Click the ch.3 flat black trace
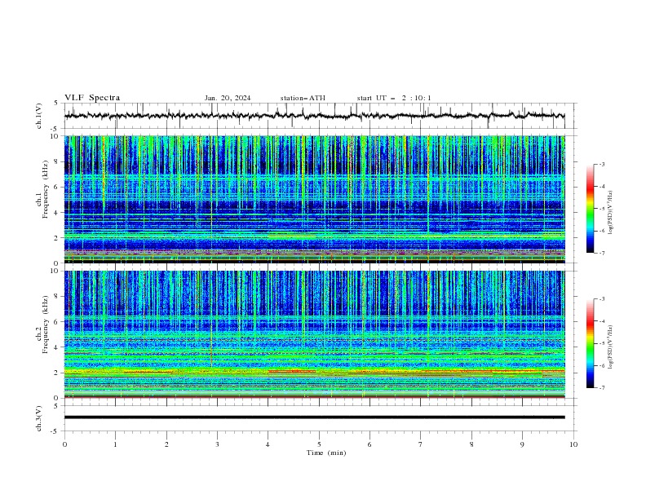Image resolution: width=646 pixels, height=499 pixels. pos(315,417)
